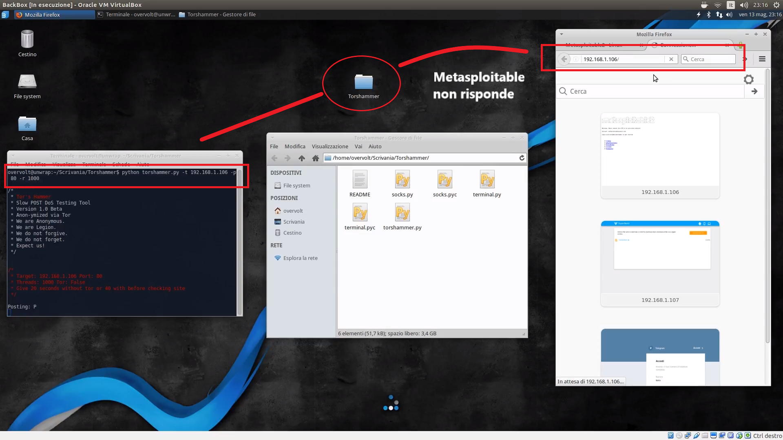
Task: Click new tab page Cerca search field
Action: click(651, 91)
